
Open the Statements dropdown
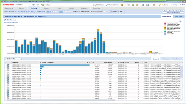(13, 59)
